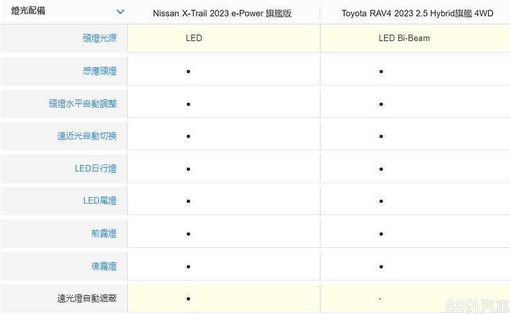510x314 pixels.
Task: Click the 遠光燈自動遮蔽 row label
Action: tap(87, 299)
